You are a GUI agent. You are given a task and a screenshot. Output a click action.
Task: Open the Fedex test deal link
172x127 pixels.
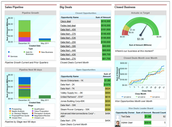[x=68, y=26]
